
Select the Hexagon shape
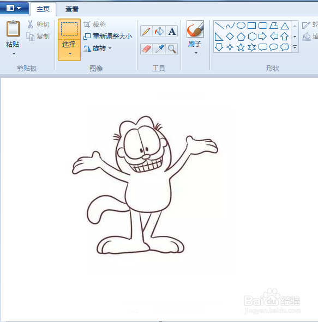point(252,37)
